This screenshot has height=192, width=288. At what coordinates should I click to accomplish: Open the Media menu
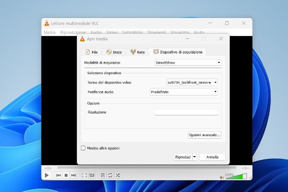click(50, 33)
